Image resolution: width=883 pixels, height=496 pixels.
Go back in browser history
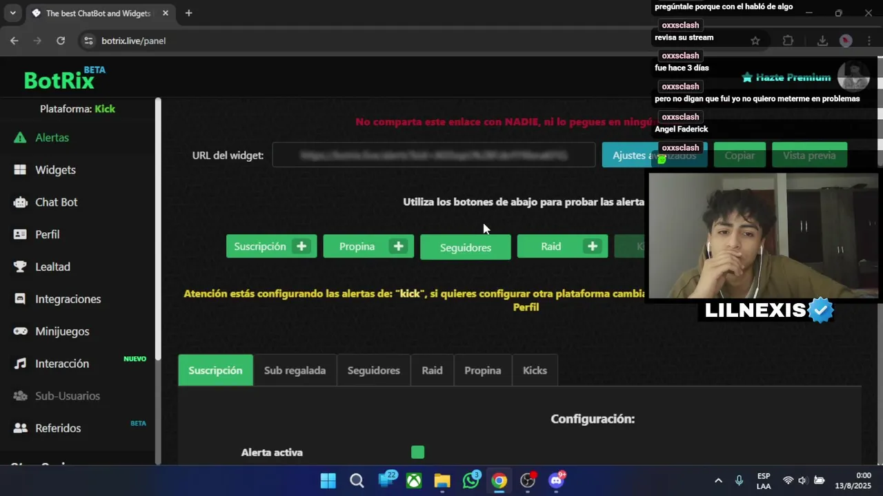(14, 41)
